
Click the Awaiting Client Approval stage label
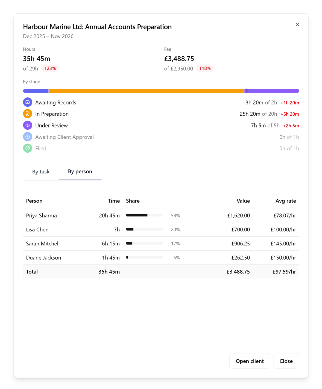coord(65,137)
